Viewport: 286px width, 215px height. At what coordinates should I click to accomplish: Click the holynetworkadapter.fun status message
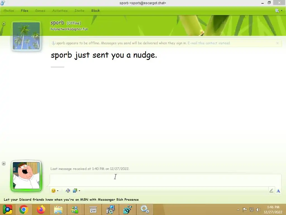tap(69, 29)
